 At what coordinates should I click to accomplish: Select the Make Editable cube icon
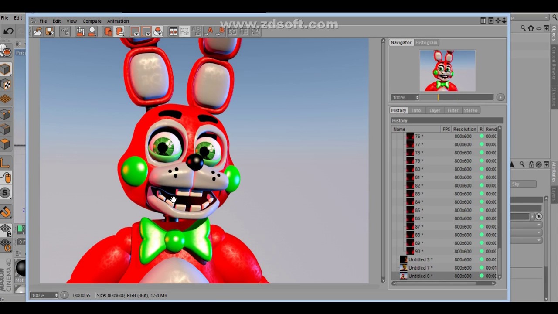pyautogui.click(x=5, y=69)
